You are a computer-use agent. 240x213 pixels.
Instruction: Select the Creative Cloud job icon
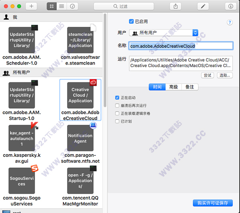[80, 95]
